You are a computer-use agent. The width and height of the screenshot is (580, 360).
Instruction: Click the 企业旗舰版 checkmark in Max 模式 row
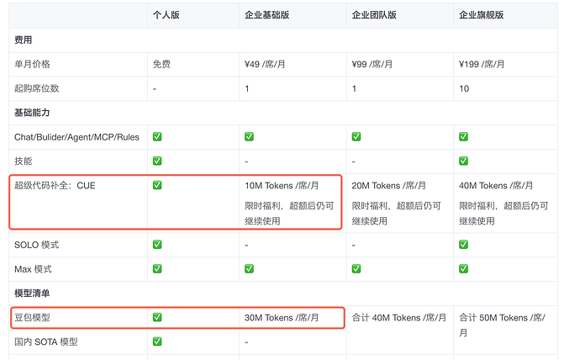(x=463, y=268)
